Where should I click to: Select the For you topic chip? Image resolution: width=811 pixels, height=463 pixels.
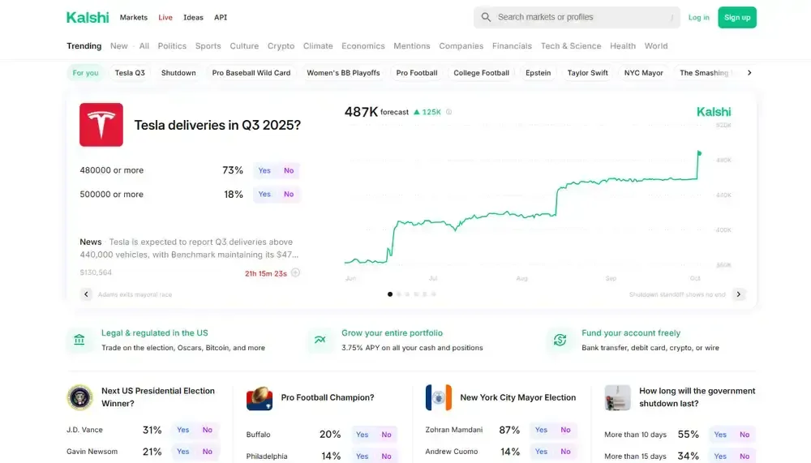[x=85, y=73]
